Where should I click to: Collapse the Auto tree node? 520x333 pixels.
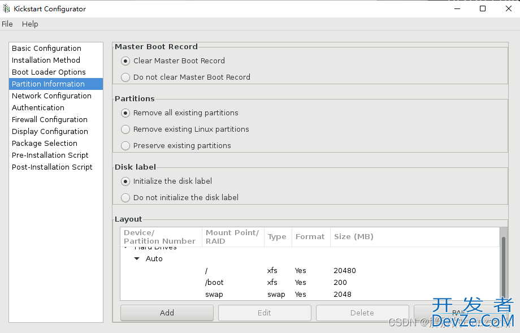click(137, 259)
